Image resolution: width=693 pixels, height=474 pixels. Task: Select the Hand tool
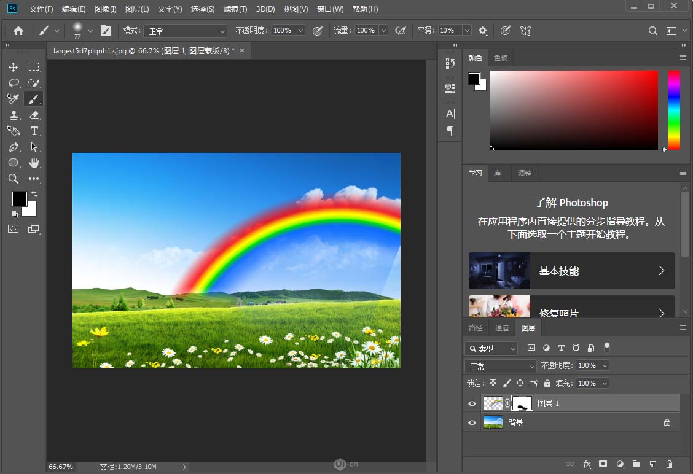[x=34, y=163]
